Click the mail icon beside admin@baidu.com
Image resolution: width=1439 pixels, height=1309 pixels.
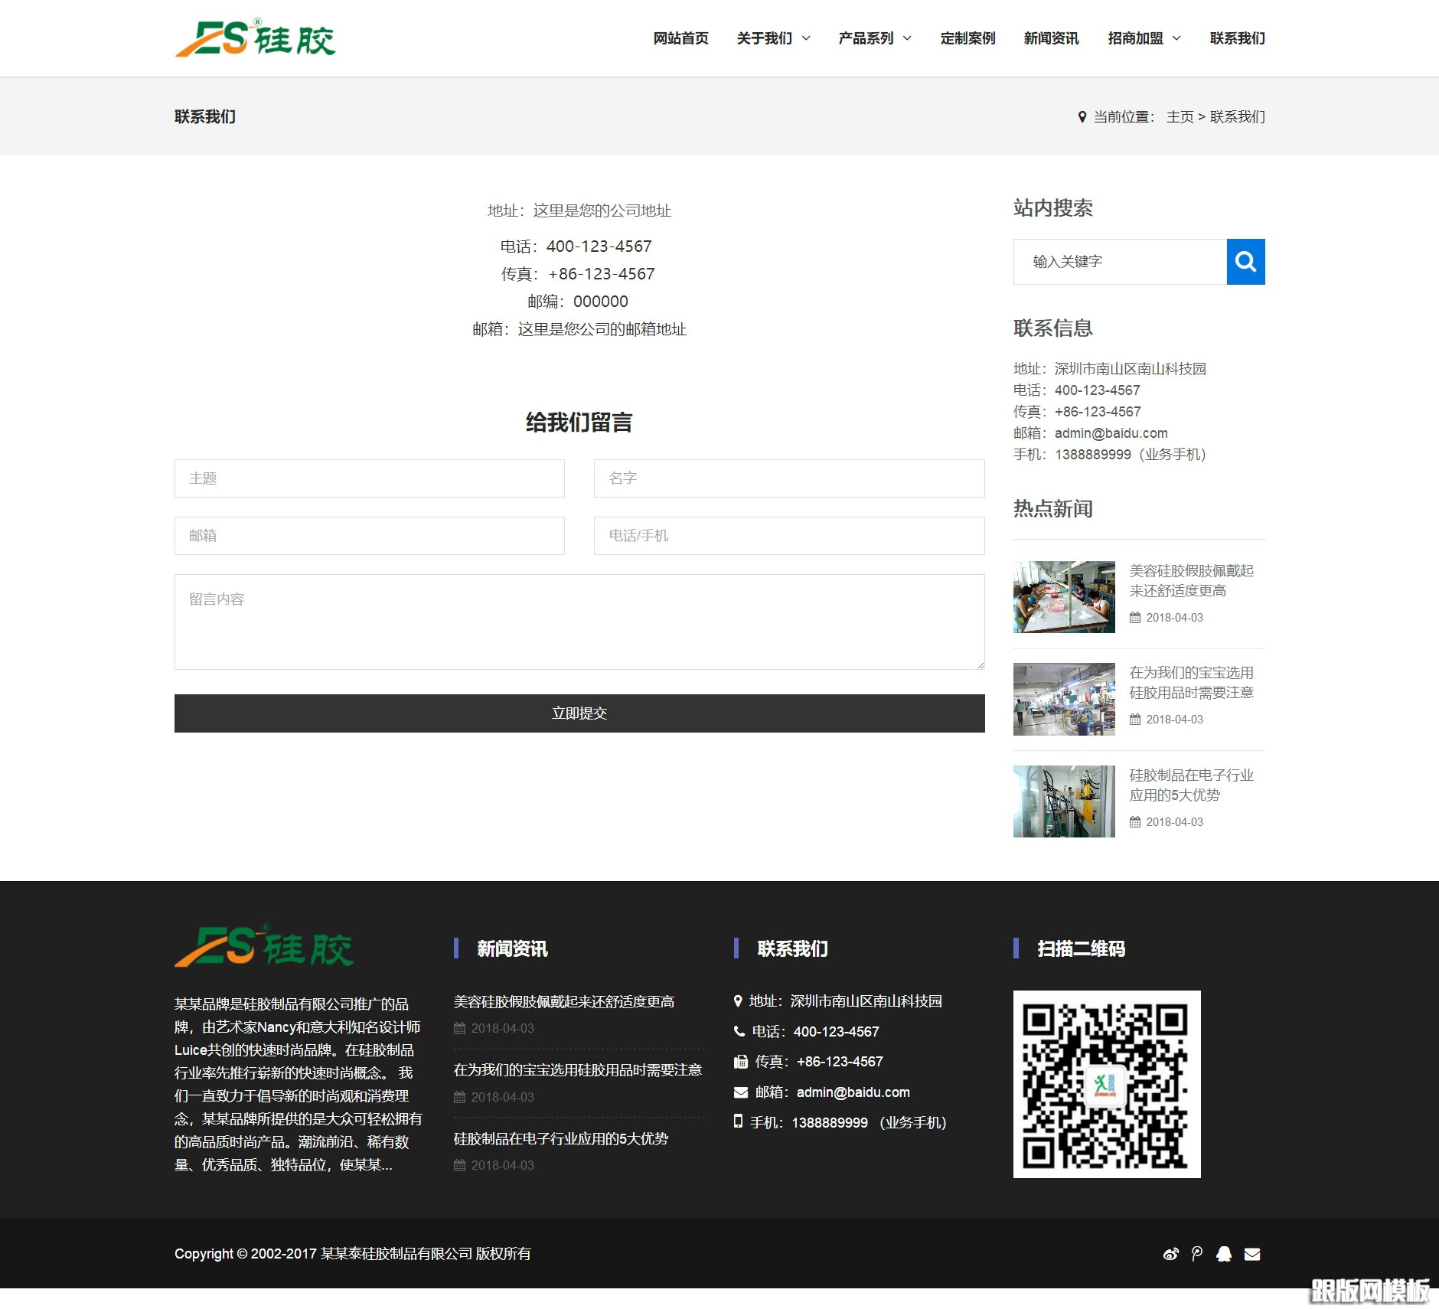[x=739, y=1092]
